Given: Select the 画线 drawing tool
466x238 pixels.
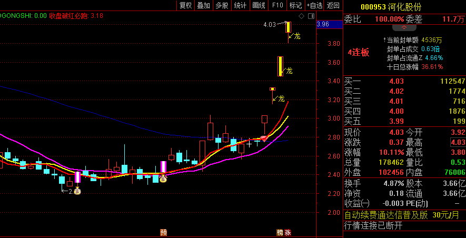Looking at the screenshot, I should 259,5.
